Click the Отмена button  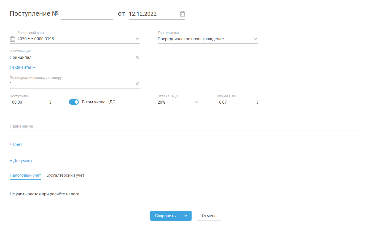point(209,216)
